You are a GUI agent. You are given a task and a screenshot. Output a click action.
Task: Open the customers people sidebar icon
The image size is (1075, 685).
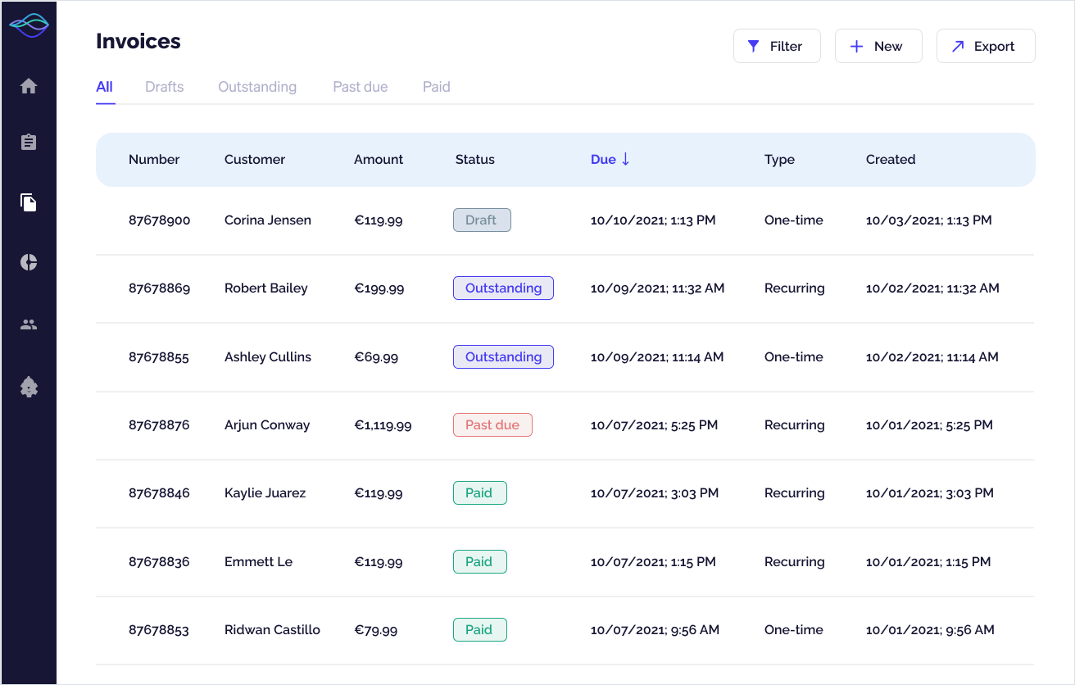pos(29,324)
